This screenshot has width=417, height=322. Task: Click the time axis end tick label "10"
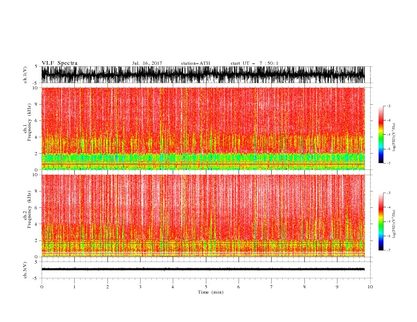(370, 287)
